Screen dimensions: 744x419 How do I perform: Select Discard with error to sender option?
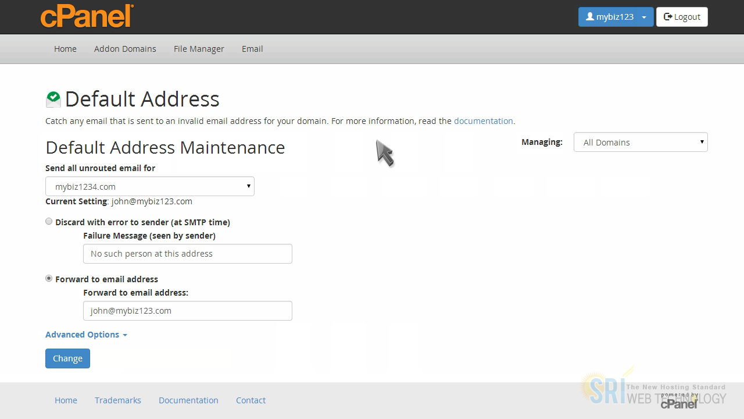[x=49, y=222]
